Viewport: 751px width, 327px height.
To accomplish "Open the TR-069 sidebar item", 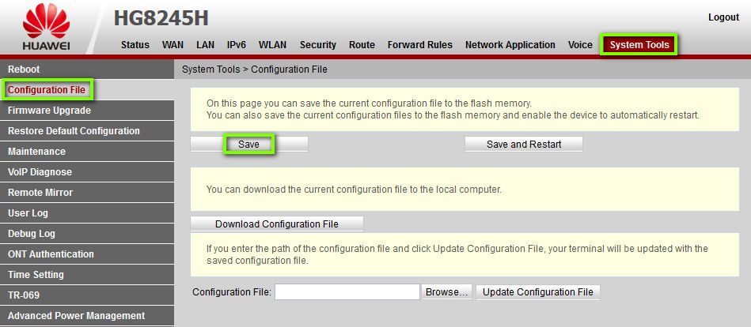I will click(x=24, y=295).
